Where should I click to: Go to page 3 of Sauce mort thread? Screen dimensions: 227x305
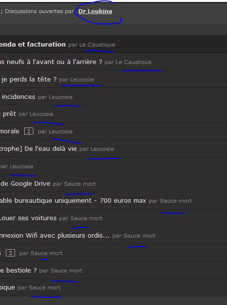(10, 253)
